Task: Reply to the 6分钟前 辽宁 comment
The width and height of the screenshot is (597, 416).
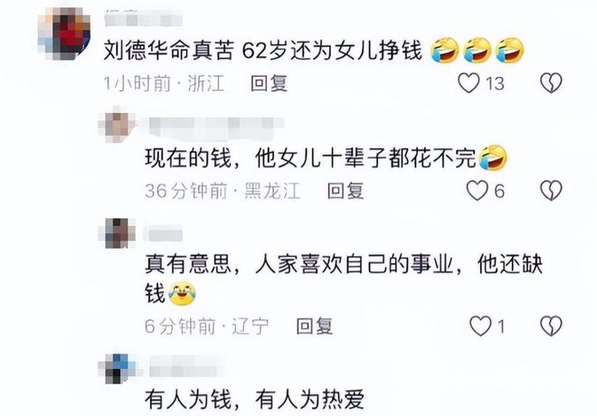Action: tap(315, 326)
